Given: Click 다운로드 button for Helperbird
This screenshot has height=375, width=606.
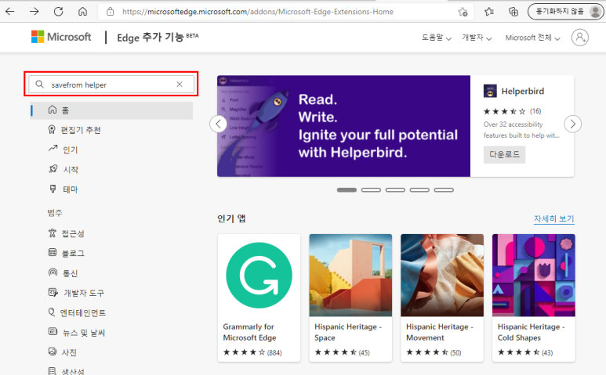Looking at the screenshot, I should point(504,155).
